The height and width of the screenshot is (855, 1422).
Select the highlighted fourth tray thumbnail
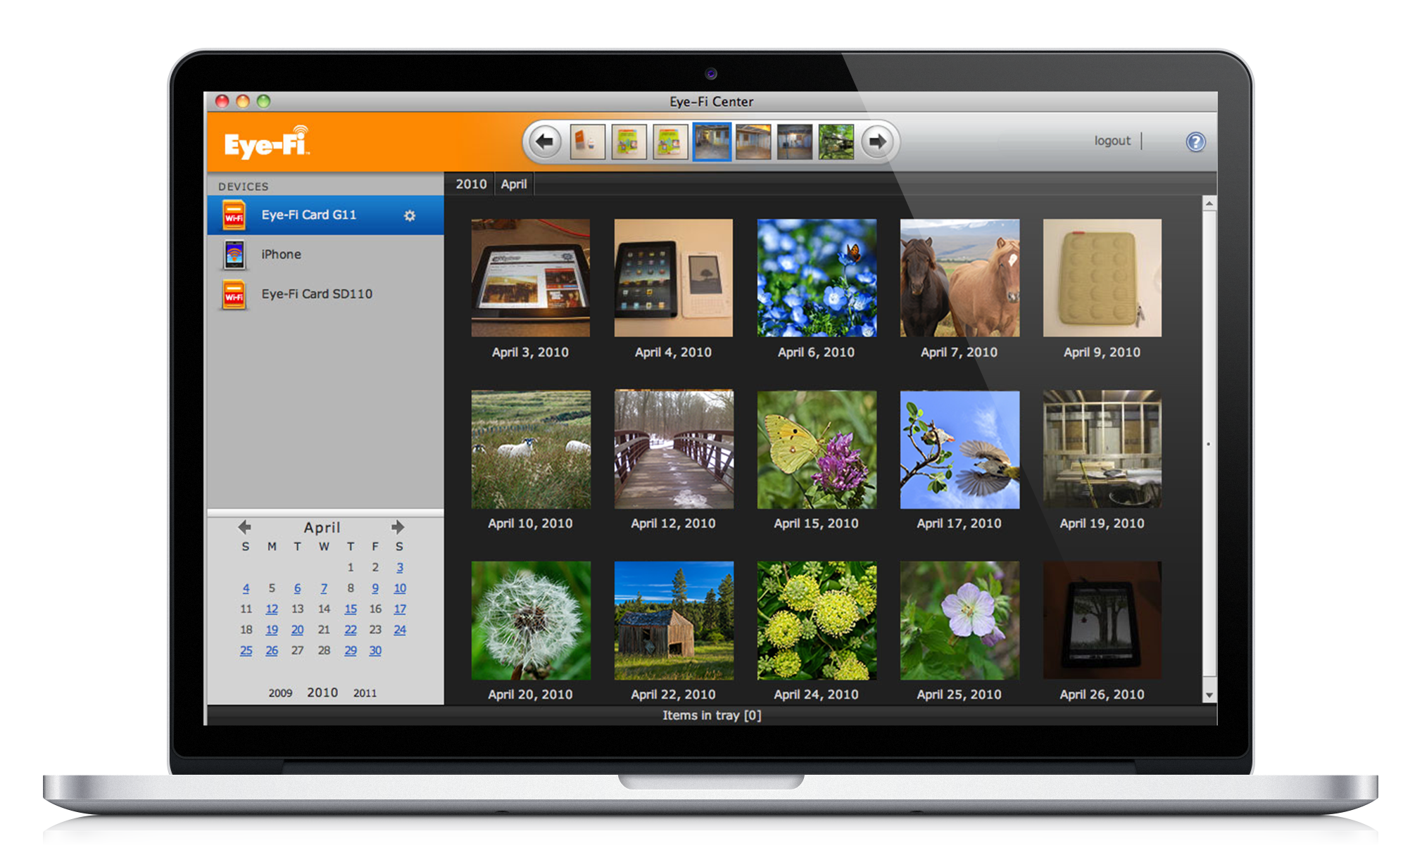click(712, 142)
